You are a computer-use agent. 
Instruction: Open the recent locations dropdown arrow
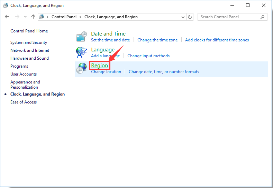[x=25, y=17]
